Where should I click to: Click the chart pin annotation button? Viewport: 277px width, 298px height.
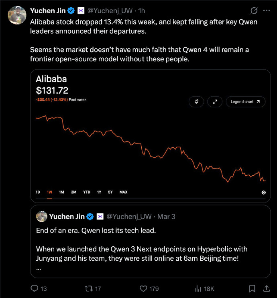(196, 102)
